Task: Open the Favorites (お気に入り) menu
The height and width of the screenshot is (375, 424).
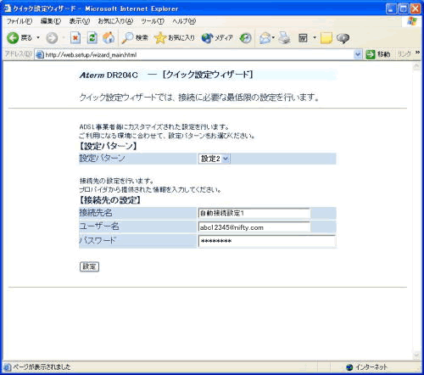Action: point(115,21)
